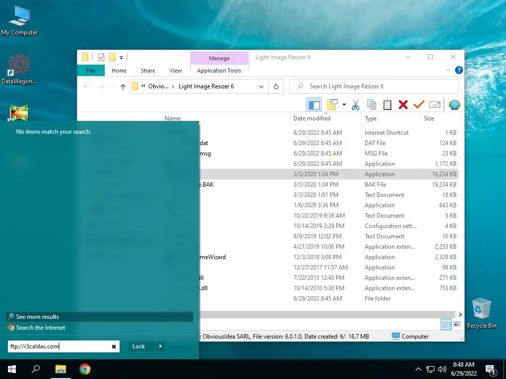Open recent locations dropdown arrow
The height and width of the screenshot is (379, 506).
[112, 86]
